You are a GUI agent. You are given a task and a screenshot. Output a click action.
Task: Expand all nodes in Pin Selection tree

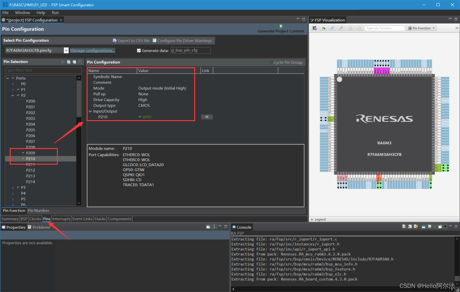[68, 62]
